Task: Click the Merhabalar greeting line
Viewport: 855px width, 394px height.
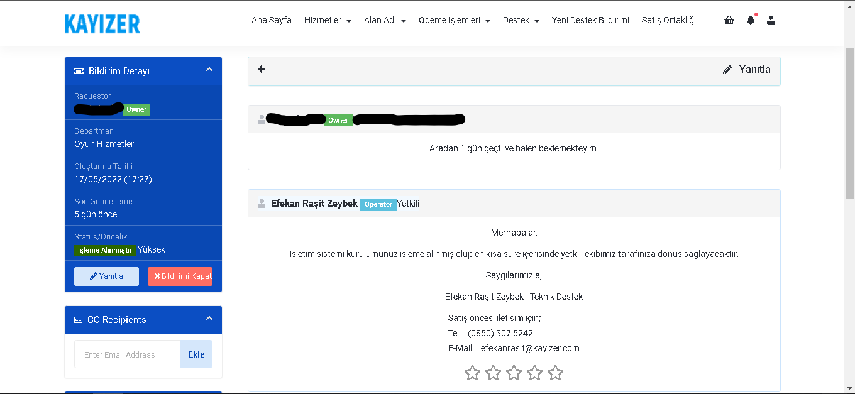Action: (514, 233)
